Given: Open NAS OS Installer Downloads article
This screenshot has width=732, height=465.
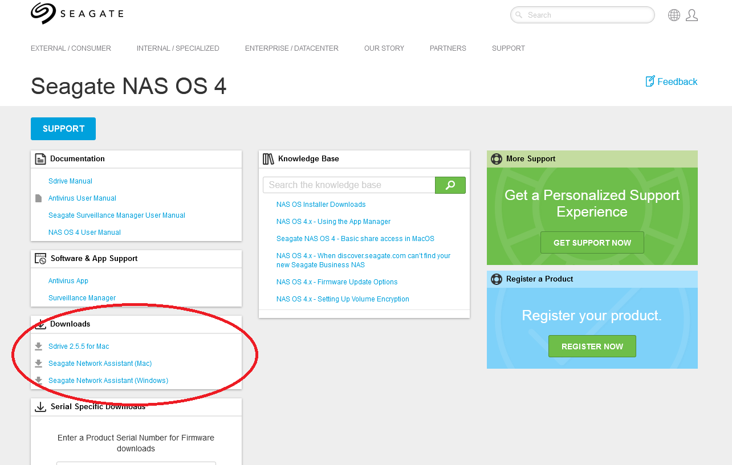Looking at the screenshot, I should [321, 205].
